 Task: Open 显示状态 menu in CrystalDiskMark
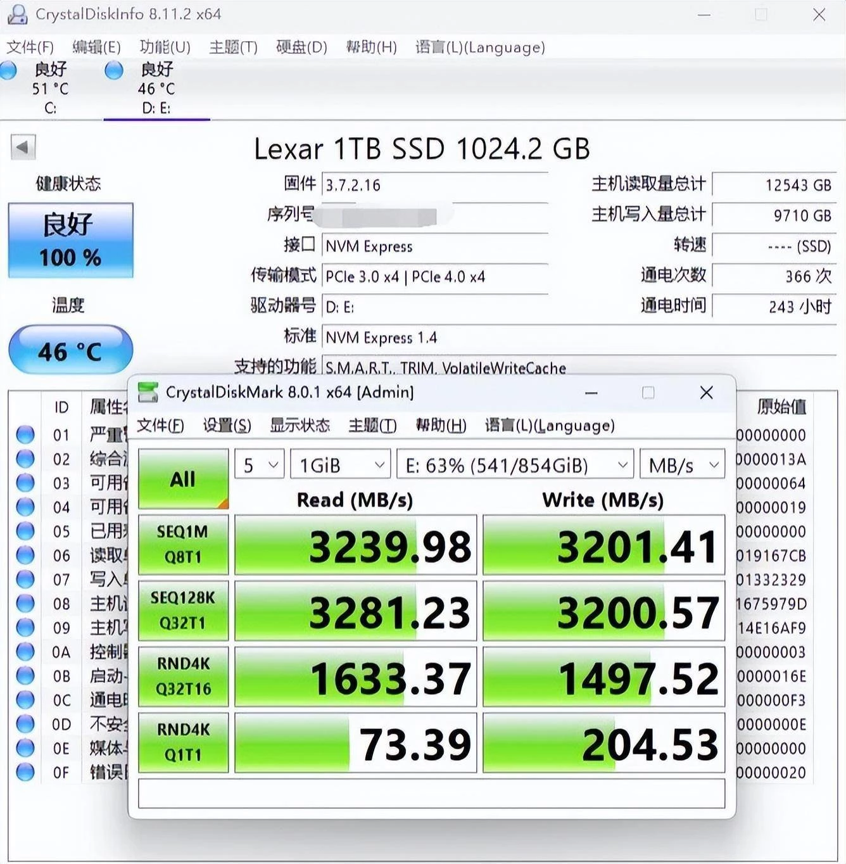tap(300, 425)
